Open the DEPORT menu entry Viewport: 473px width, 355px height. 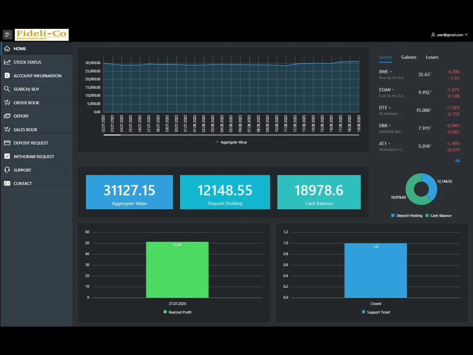tap(36, 116)
